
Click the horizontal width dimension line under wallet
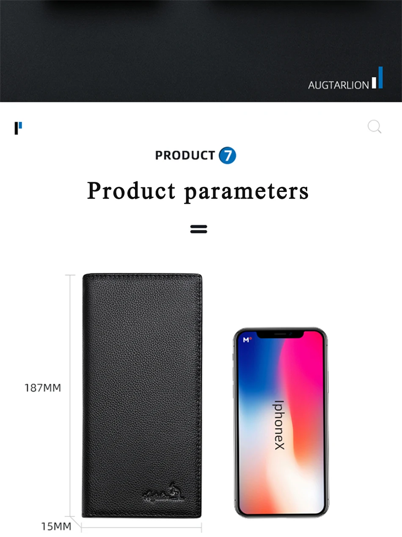(x=141, y=527)
